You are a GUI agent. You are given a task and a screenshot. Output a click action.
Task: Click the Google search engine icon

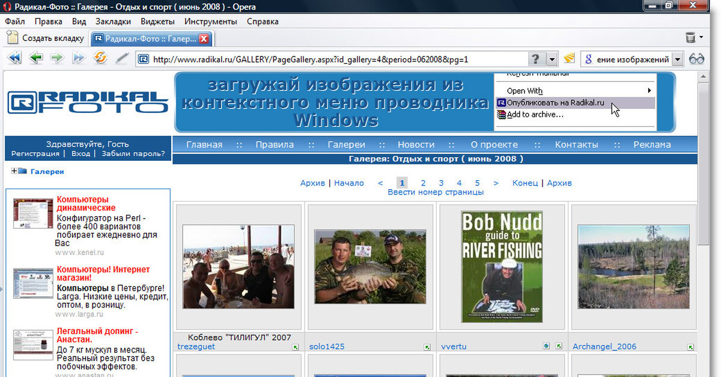589,59
